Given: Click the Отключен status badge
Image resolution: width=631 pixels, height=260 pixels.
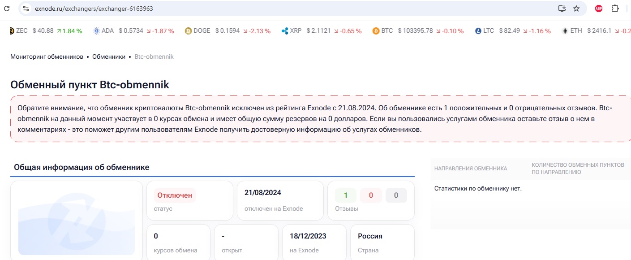Looking at the screenshot, I should pyautogui.click(x=175, y=195).
